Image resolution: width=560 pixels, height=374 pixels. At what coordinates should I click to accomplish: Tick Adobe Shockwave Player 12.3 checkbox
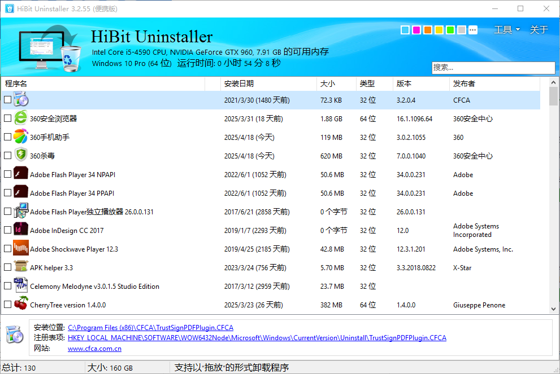pyautogui.click(x=7, y=249)
